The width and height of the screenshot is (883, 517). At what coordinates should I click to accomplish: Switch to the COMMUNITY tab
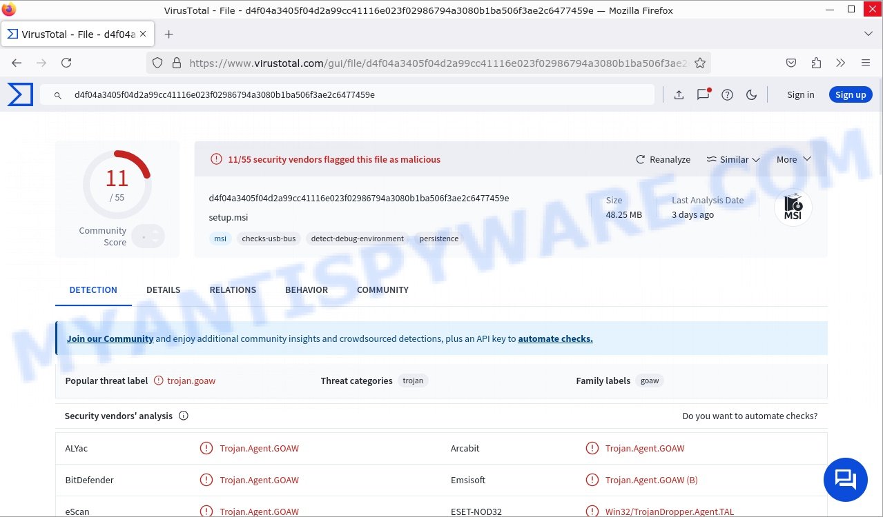[382, 290]
